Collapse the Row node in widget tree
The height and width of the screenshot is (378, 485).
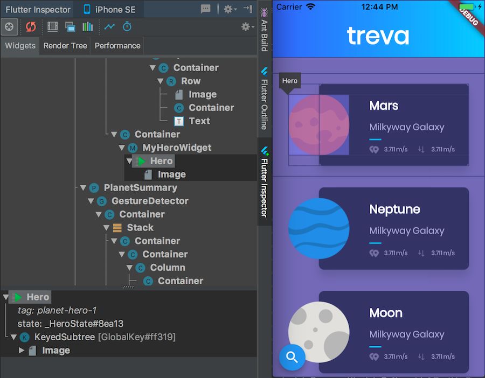[160, 81]
